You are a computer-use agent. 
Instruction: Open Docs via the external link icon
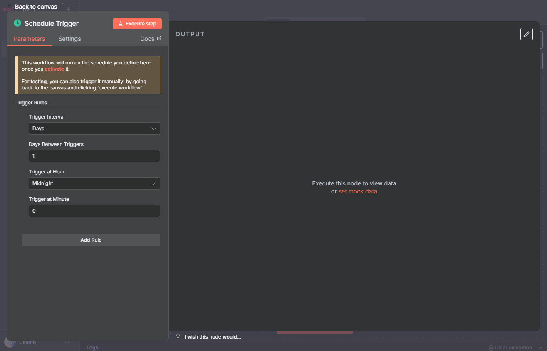click(x=159, y=39)
